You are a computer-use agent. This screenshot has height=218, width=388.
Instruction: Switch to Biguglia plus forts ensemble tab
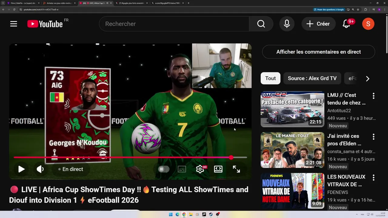(x=131, y=3)
